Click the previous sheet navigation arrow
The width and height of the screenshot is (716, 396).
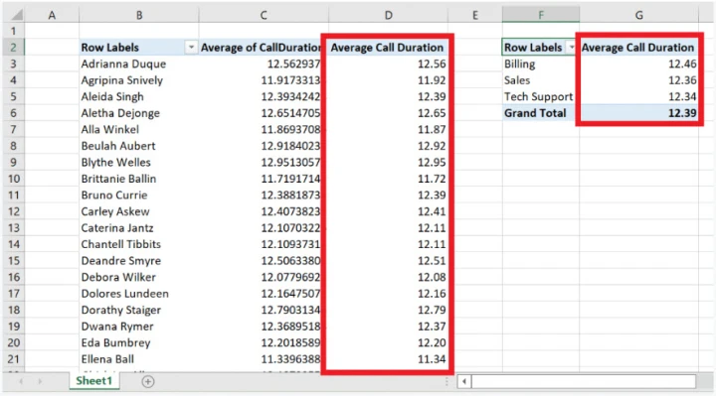pyautogui.click(x=21, y=381)
